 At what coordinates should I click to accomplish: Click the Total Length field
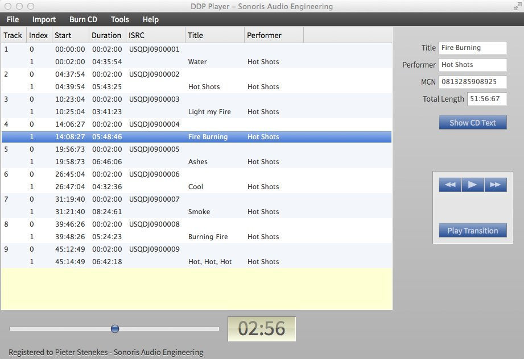[x=486, y=99]
